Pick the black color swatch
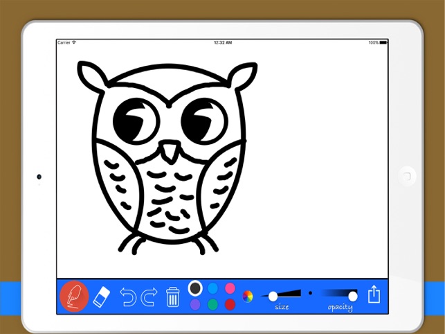Image resolution: width=445 pixels, height=334 pixels. coord(195,288)
